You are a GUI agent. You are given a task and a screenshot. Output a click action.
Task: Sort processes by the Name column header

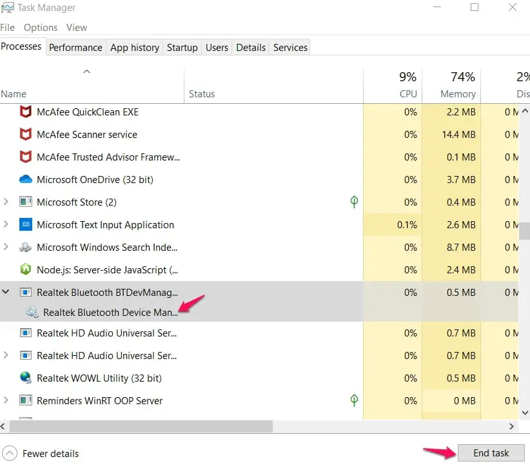click(92, 86)
